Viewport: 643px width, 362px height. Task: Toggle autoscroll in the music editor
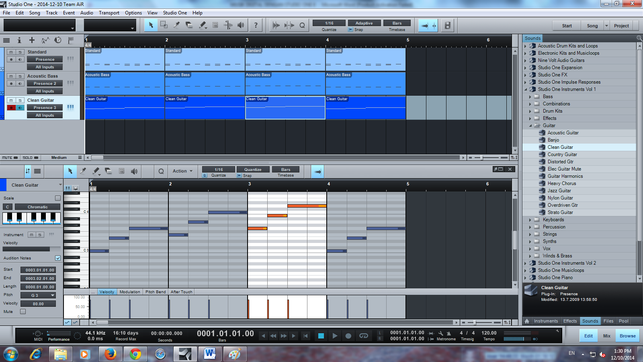click(317, 172)
